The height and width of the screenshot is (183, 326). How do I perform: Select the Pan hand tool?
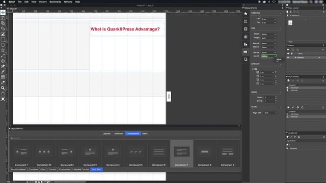[x=3, y=94]
